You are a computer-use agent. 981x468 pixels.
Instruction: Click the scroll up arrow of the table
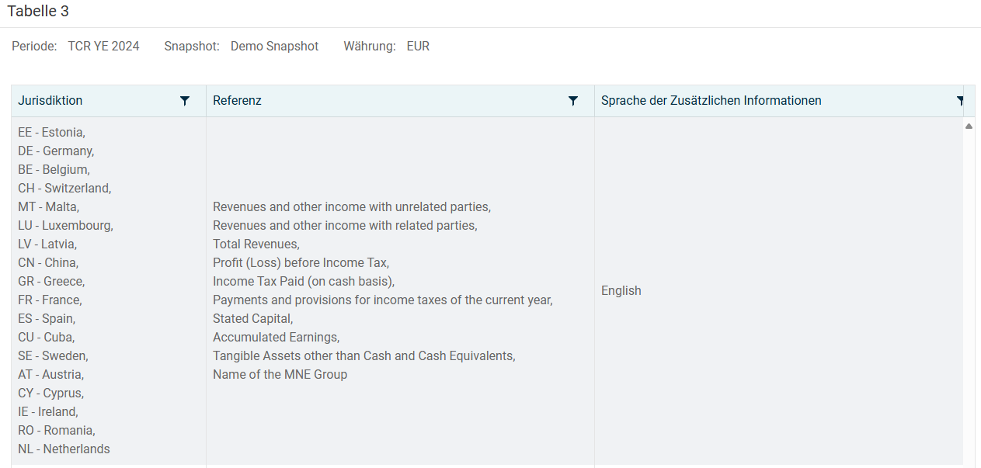click(969, 126)
